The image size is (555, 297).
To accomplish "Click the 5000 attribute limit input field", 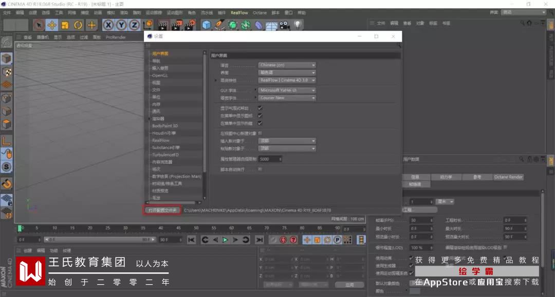I will 270,159.
